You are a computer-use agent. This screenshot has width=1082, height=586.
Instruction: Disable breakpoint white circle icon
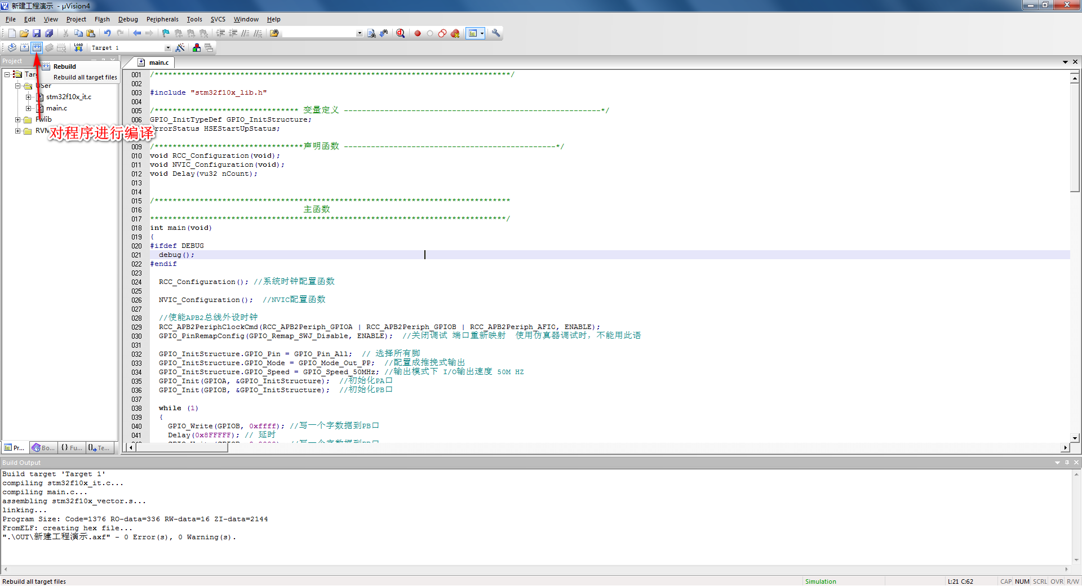(x=430, y=33)
